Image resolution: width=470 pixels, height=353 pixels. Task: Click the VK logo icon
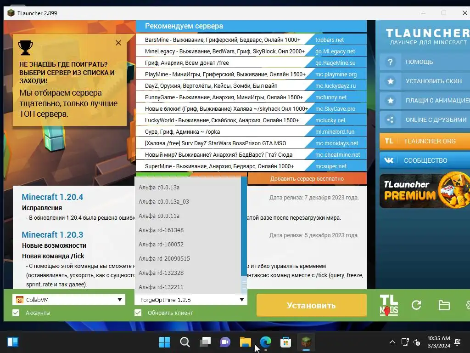pyautogui.click(x=389, y=160)
